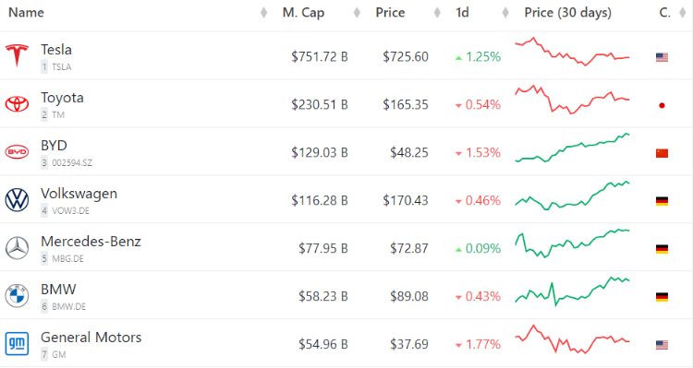Sort by 1d change column arrows
The height and width of the screenshot is (368, 693).
click(505, 13)
